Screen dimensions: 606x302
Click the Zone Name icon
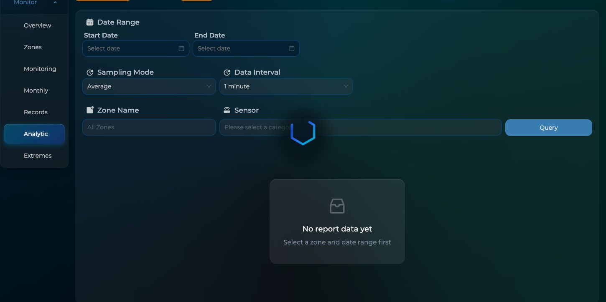point(90,110)
